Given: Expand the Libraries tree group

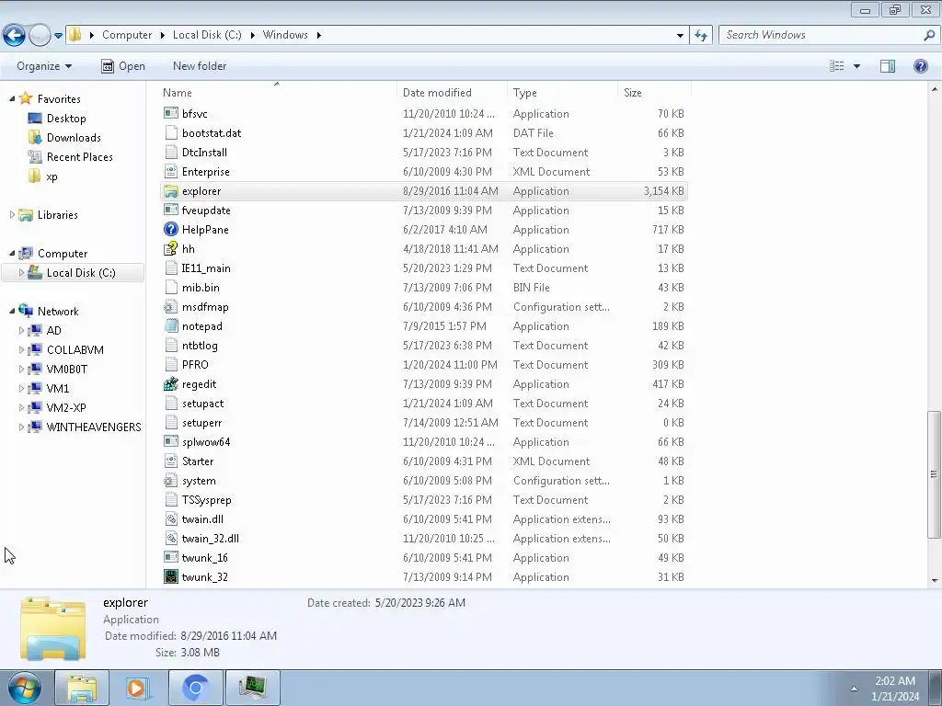Looking at the screenshot, I should click(12, 214).
